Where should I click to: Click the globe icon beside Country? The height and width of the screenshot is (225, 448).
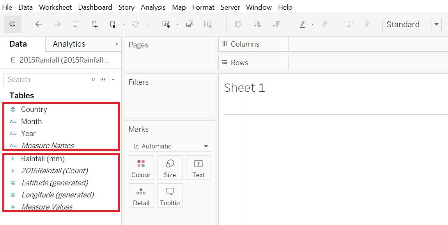pyautogui.click(x=13, y=109)
